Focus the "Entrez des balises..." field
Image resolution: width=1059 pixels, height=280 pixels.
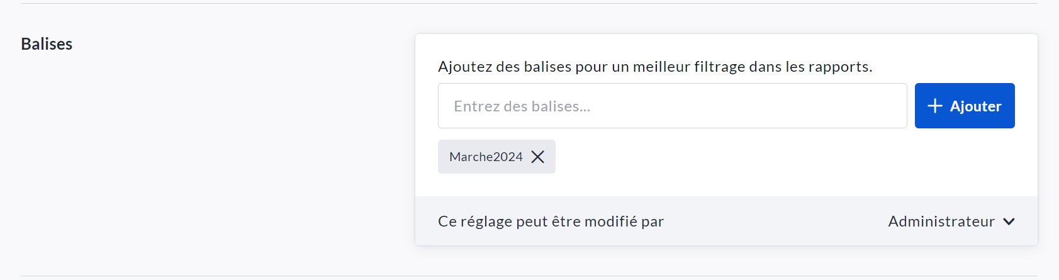(672, 106)
